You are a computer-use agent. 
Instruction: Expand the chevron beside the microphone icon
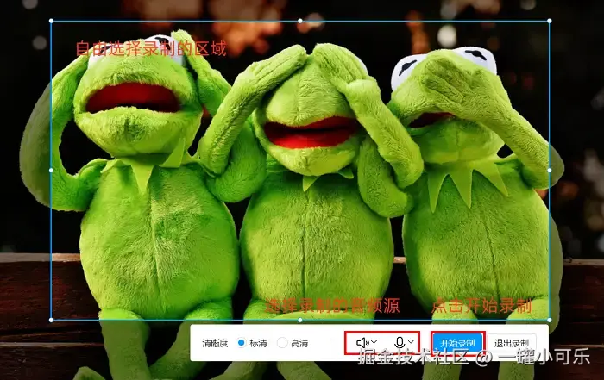(411, 342)
